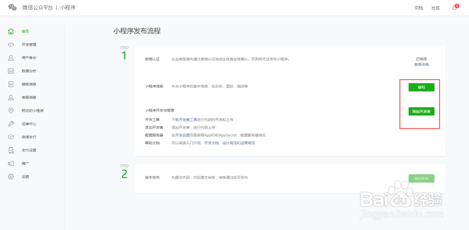
Task: Open 开发管理 via its code brackets icon
Action: point(11,45)
